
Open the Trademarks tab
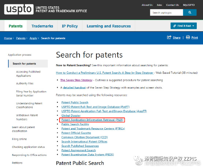coord(43,26)
